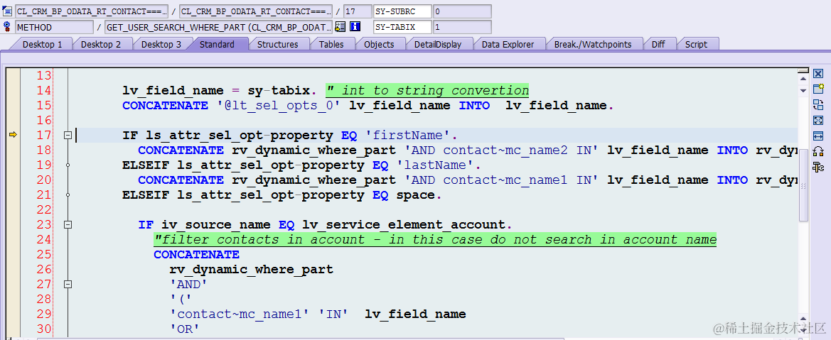Click the headset-shaped icon in right toolbar
This screenshot has height=340, width=831.
pyautogui.click(x=817, y=151)
